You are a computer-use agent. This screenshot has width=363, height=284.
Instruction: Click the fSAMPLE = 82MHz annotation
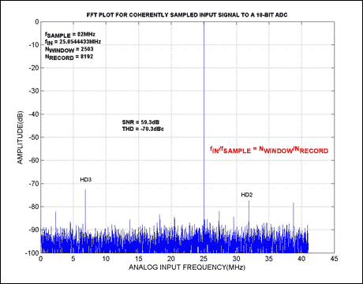(70, 35)
